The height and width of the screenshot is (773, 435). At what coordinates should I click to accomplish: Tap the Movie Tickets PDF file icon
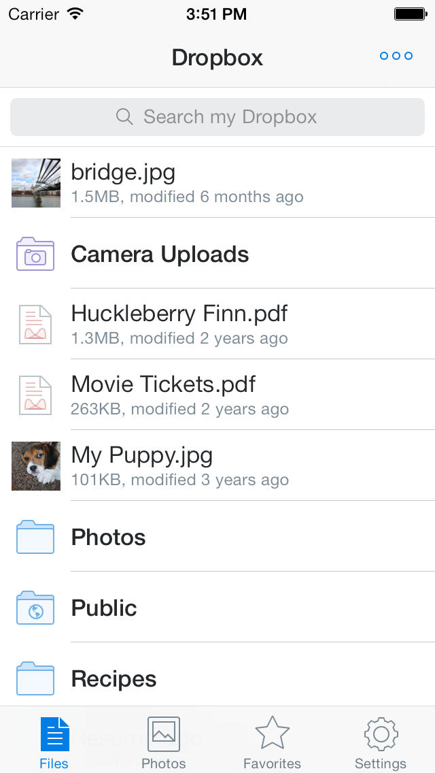coord(35,395)
